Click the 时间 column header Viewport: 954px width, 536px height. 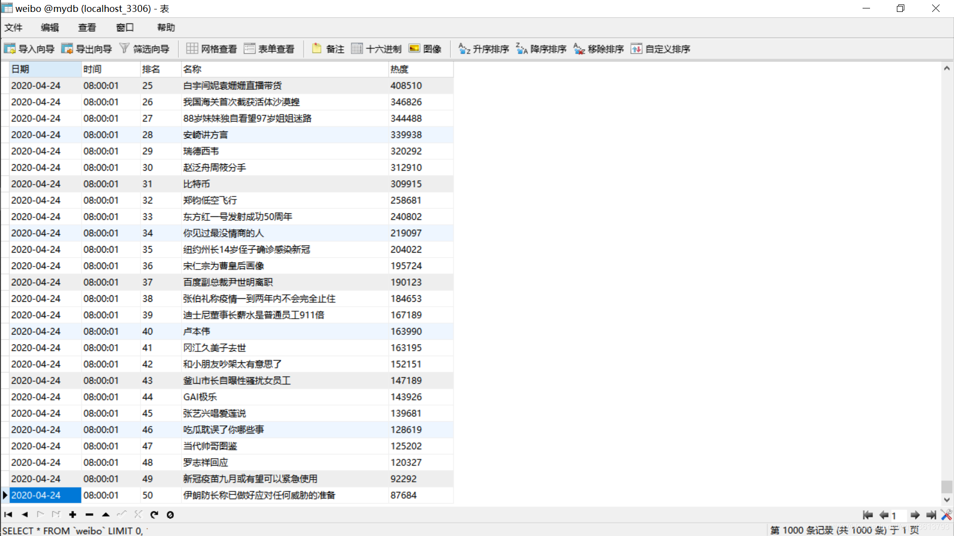[x=111, y=69]
